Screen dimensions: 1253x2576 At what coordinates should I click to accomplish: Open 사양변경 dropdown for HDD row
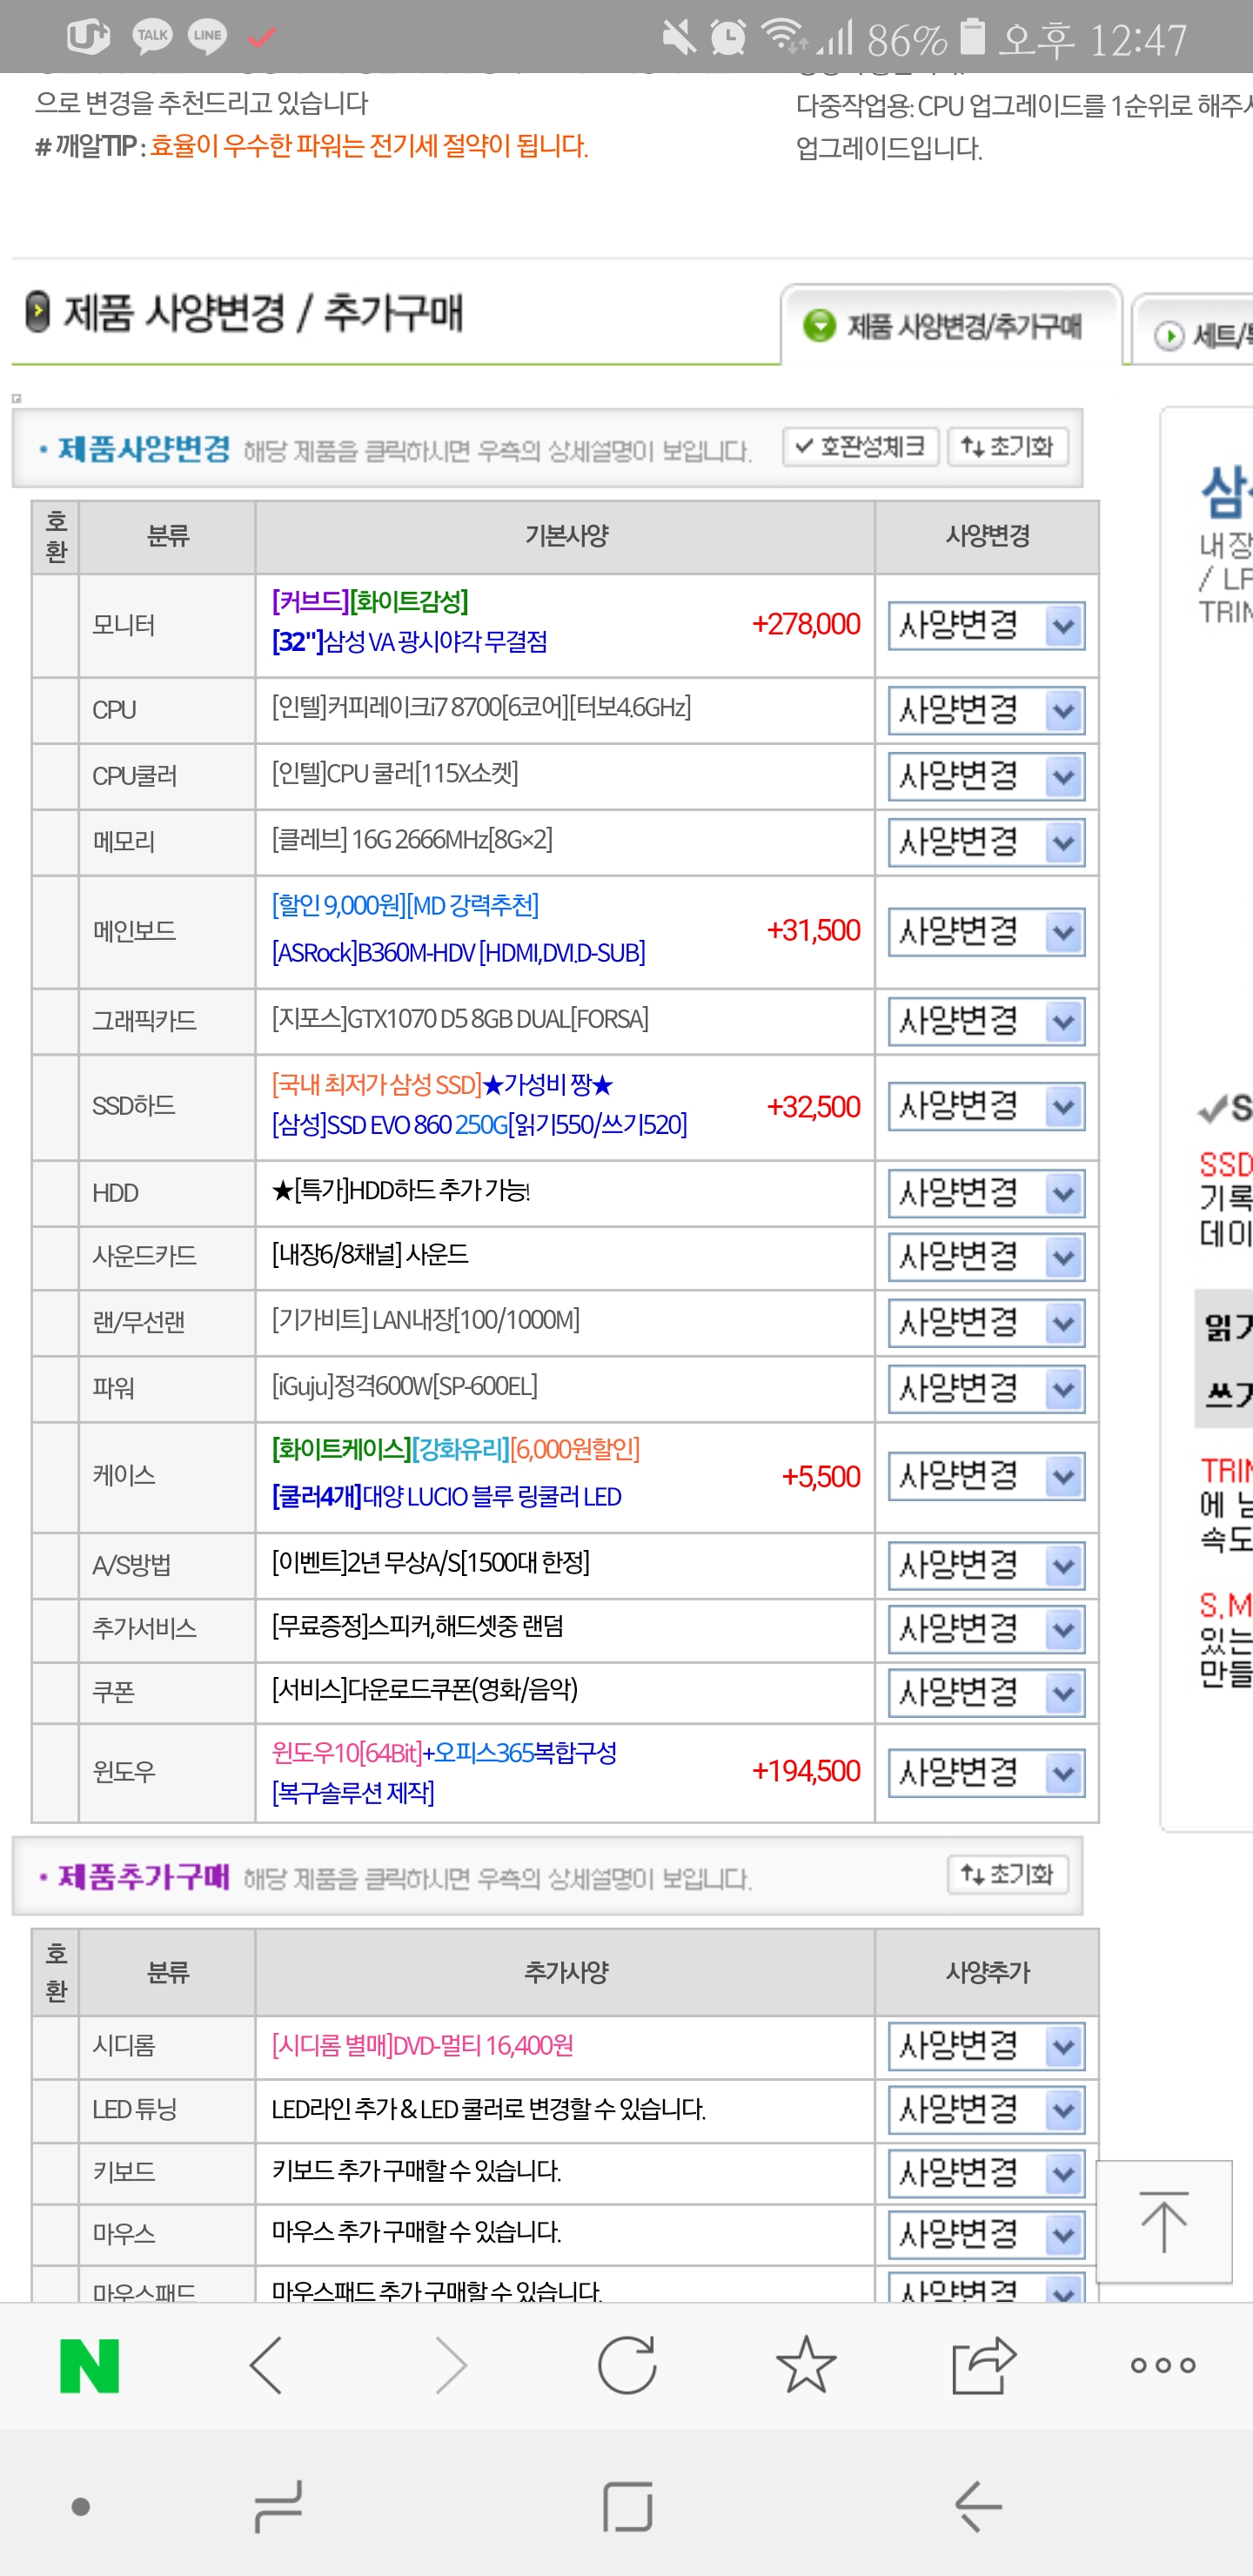(x=987, y=1193)
